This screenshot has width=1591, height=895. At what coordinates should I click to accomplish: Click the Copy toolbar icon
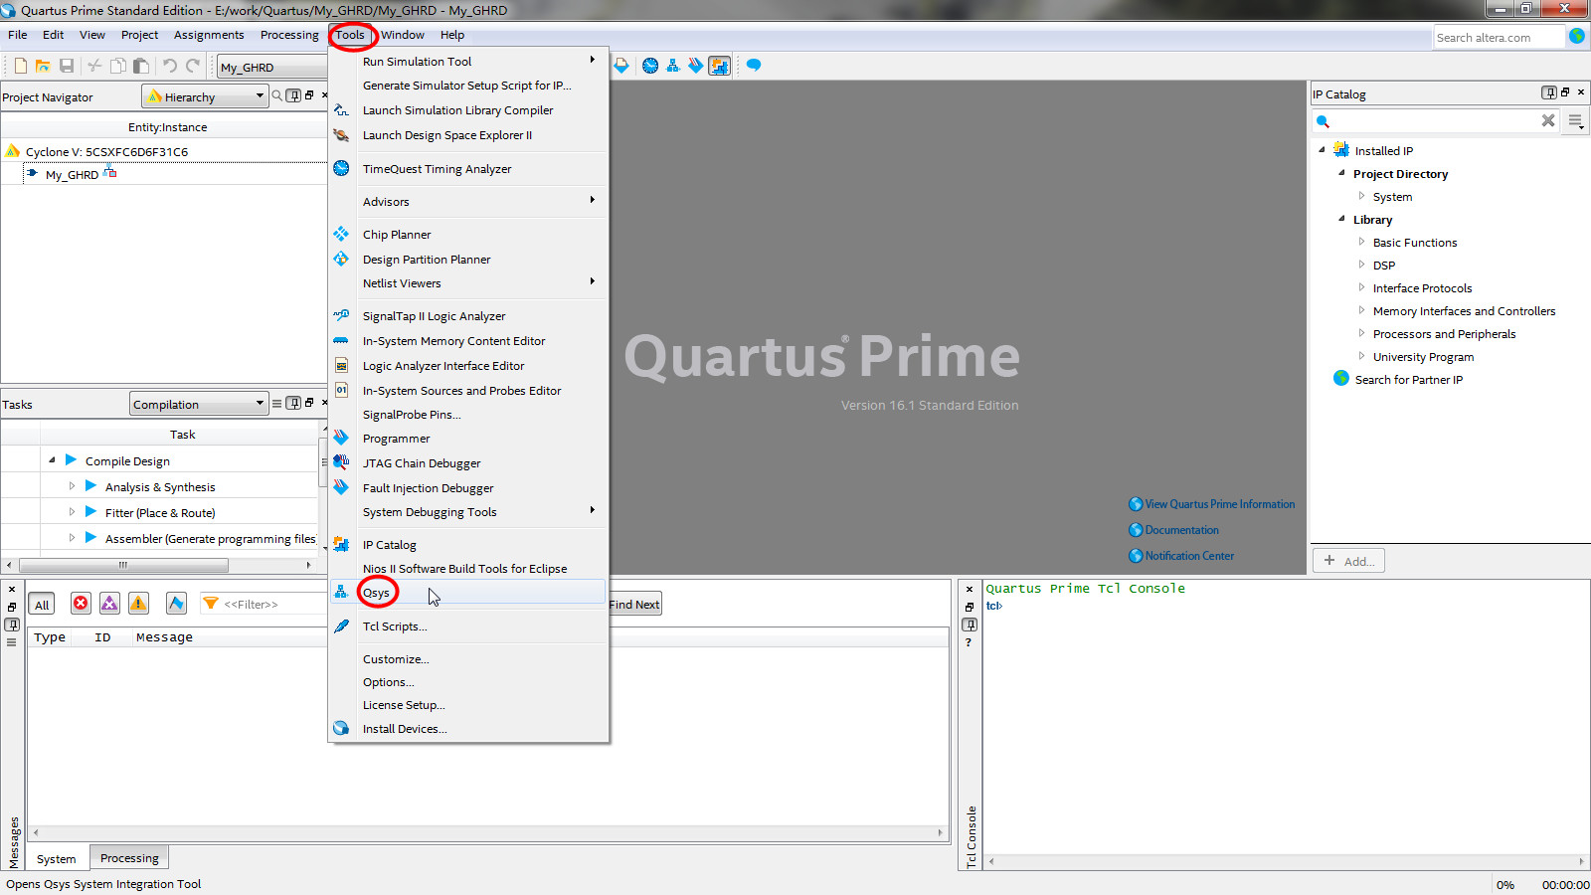click(x=118, y=66)
